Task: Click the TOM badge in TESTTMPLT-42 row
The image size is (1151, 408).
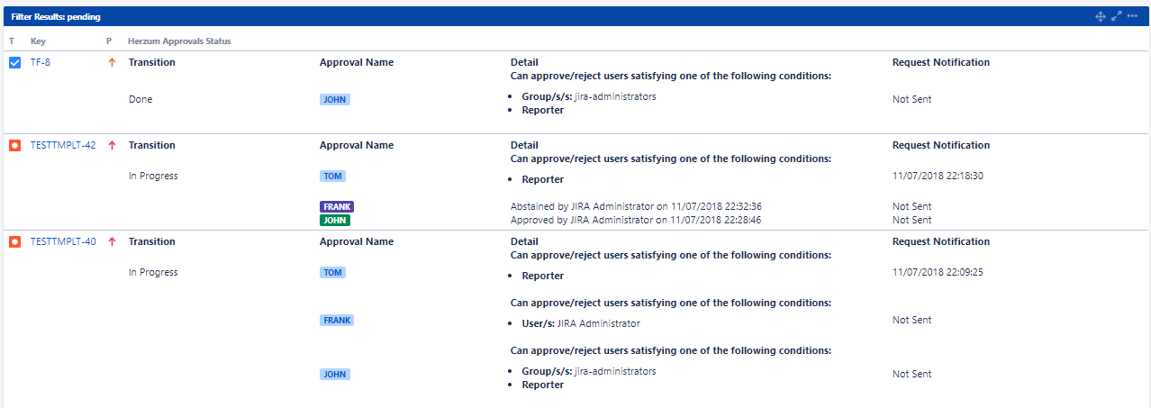Action: [x=333, y=177]
